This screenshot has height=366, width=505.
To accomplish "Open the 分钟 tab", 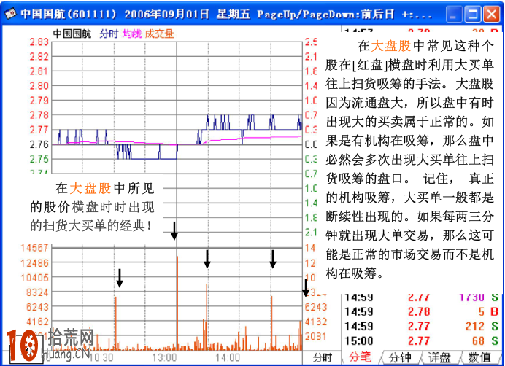I will click(400, 357).
